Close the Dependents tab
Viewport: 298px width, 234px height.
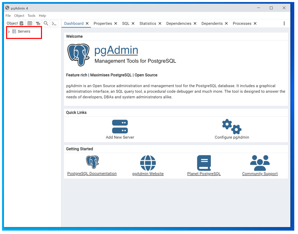227,23
